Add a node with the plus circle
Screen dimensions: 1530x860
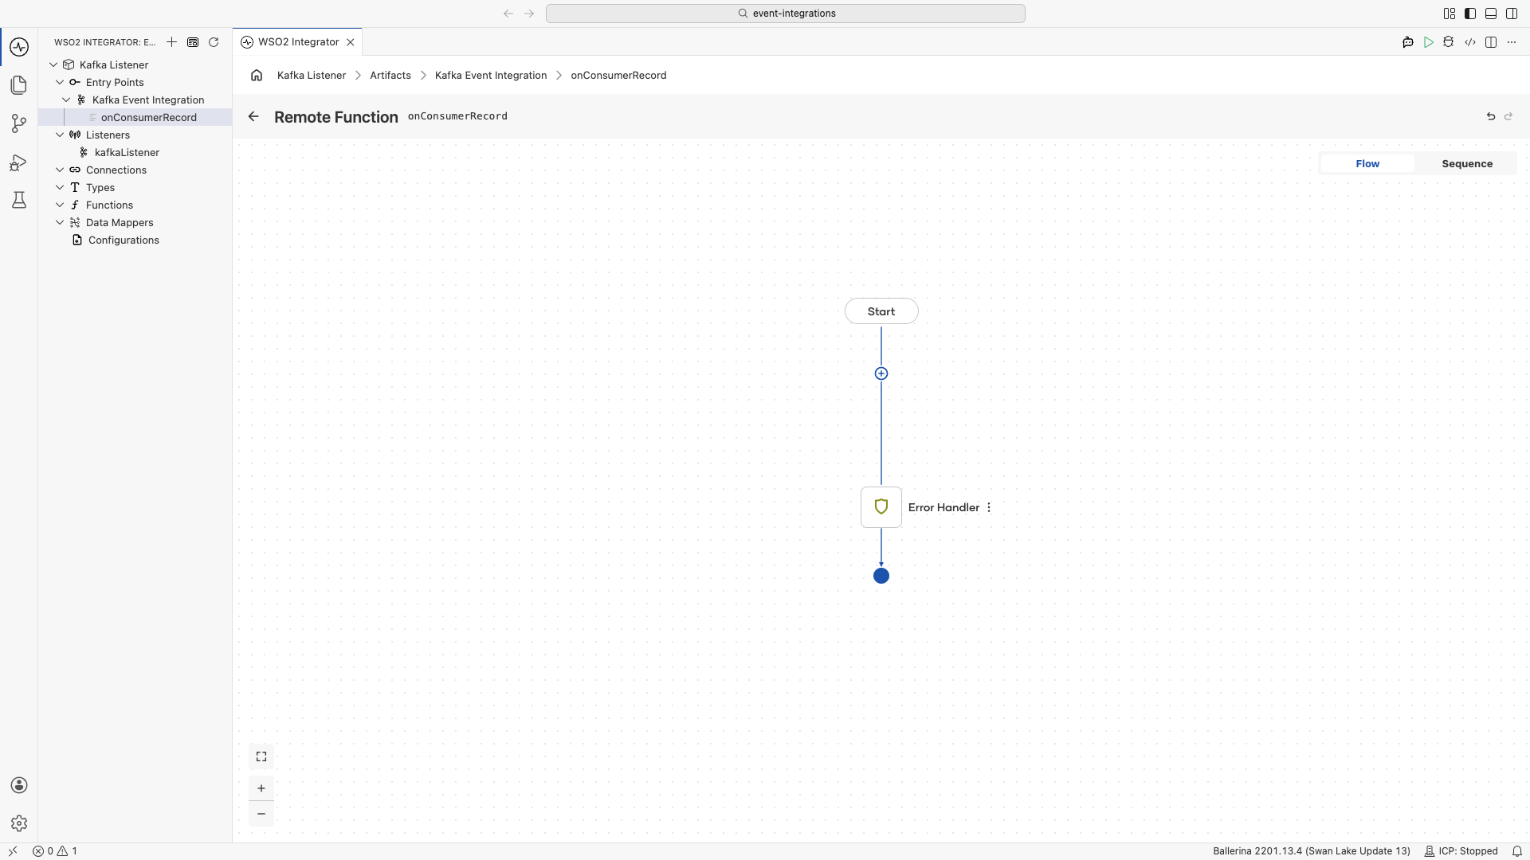(881, 373)
